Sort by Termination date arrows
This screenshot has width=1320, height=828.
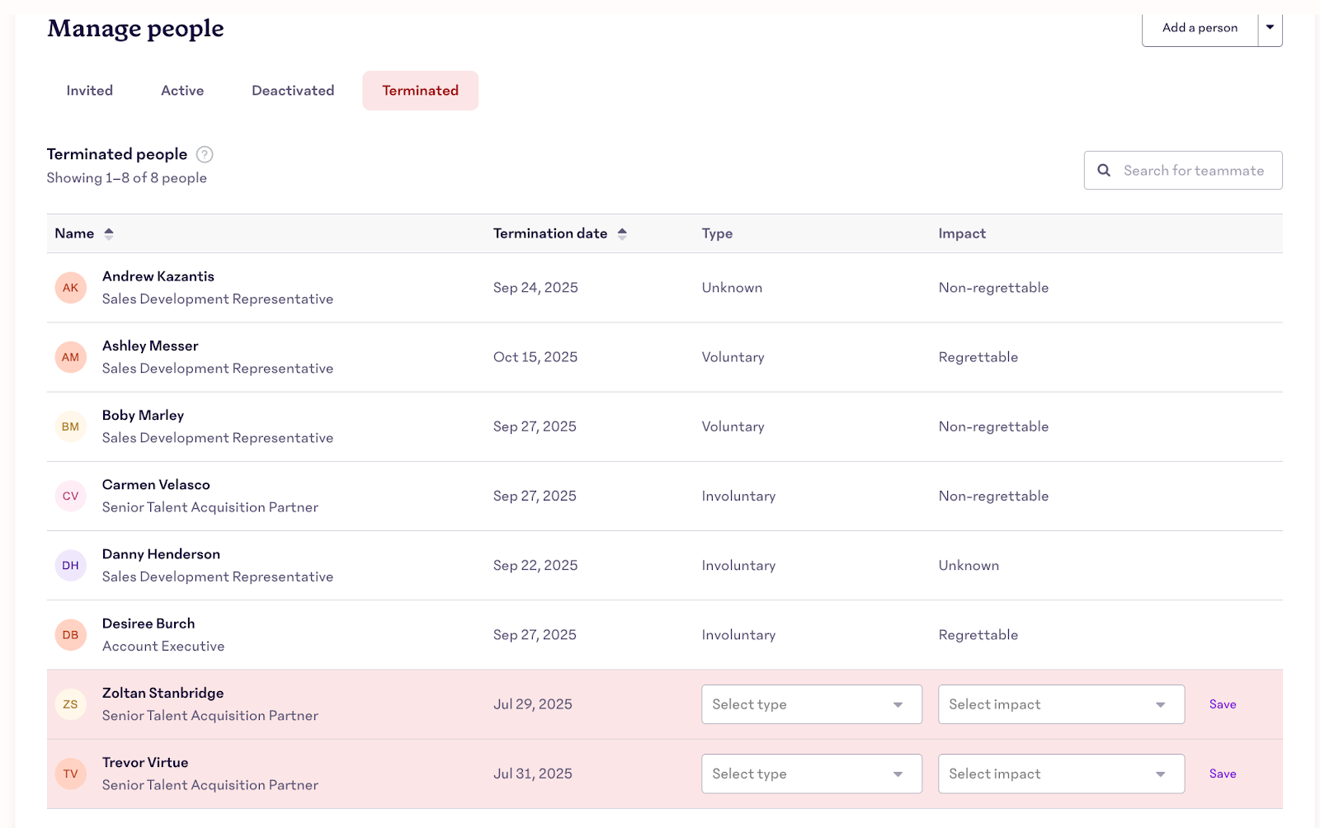(x=622, y=234)
